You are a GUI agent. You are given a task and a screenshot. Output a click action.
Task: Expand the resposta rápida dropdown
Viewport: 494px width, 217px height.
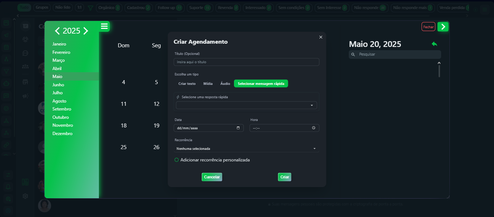click(x=246, y=105)
